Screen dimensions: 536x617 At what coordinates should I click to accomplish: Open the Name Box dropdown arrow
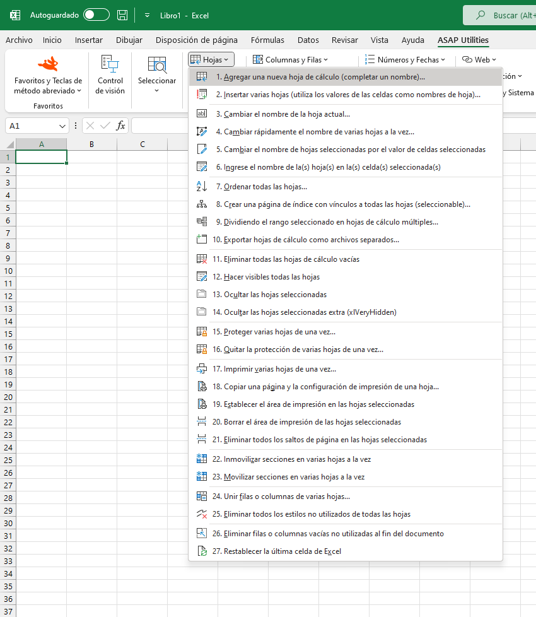tap(62, 126)
